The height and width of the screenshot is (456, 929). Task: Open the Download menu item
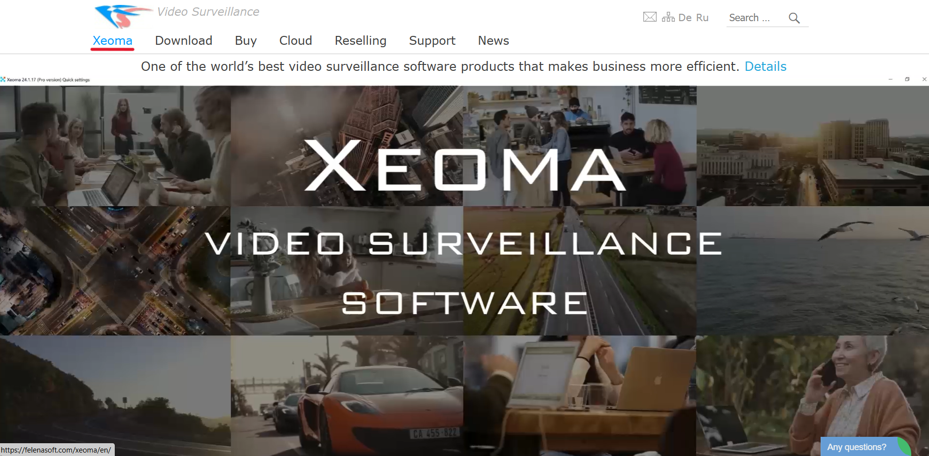pyautogui.click(x=184, y=40)
